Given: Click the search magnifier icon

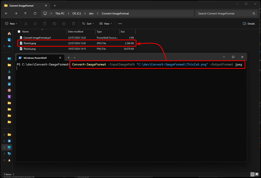Looking at the screenshot, I should [x=254, y=14].
